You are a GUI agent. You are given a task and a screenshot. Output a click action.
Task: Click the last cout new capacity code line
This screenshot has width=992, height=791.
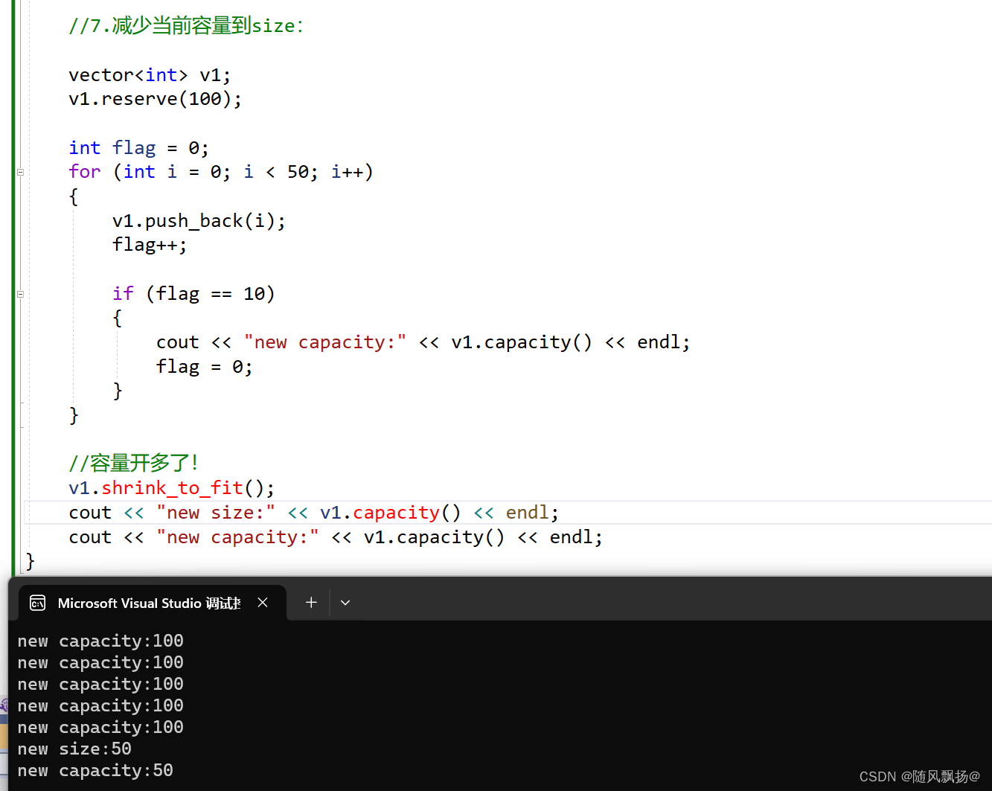tap(335, 537)
